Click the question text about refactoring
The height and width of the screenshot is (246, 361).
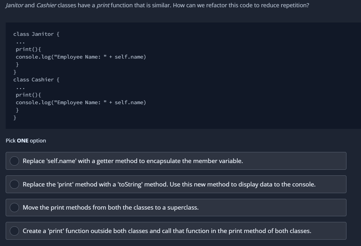(157, 5)
